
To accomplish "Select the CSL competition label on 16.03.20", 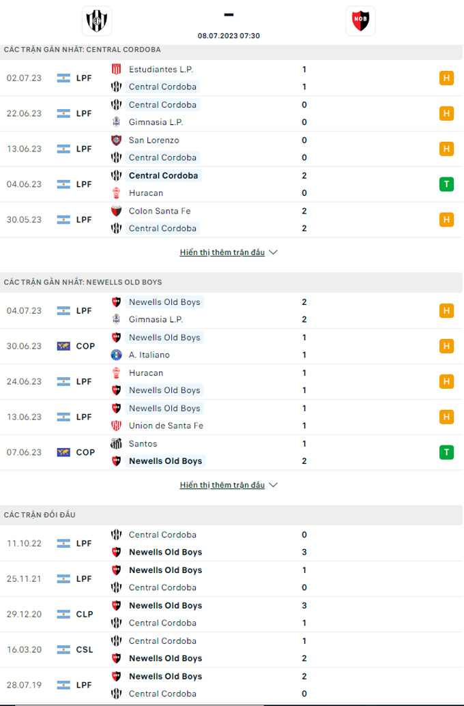I will (84, 649).
